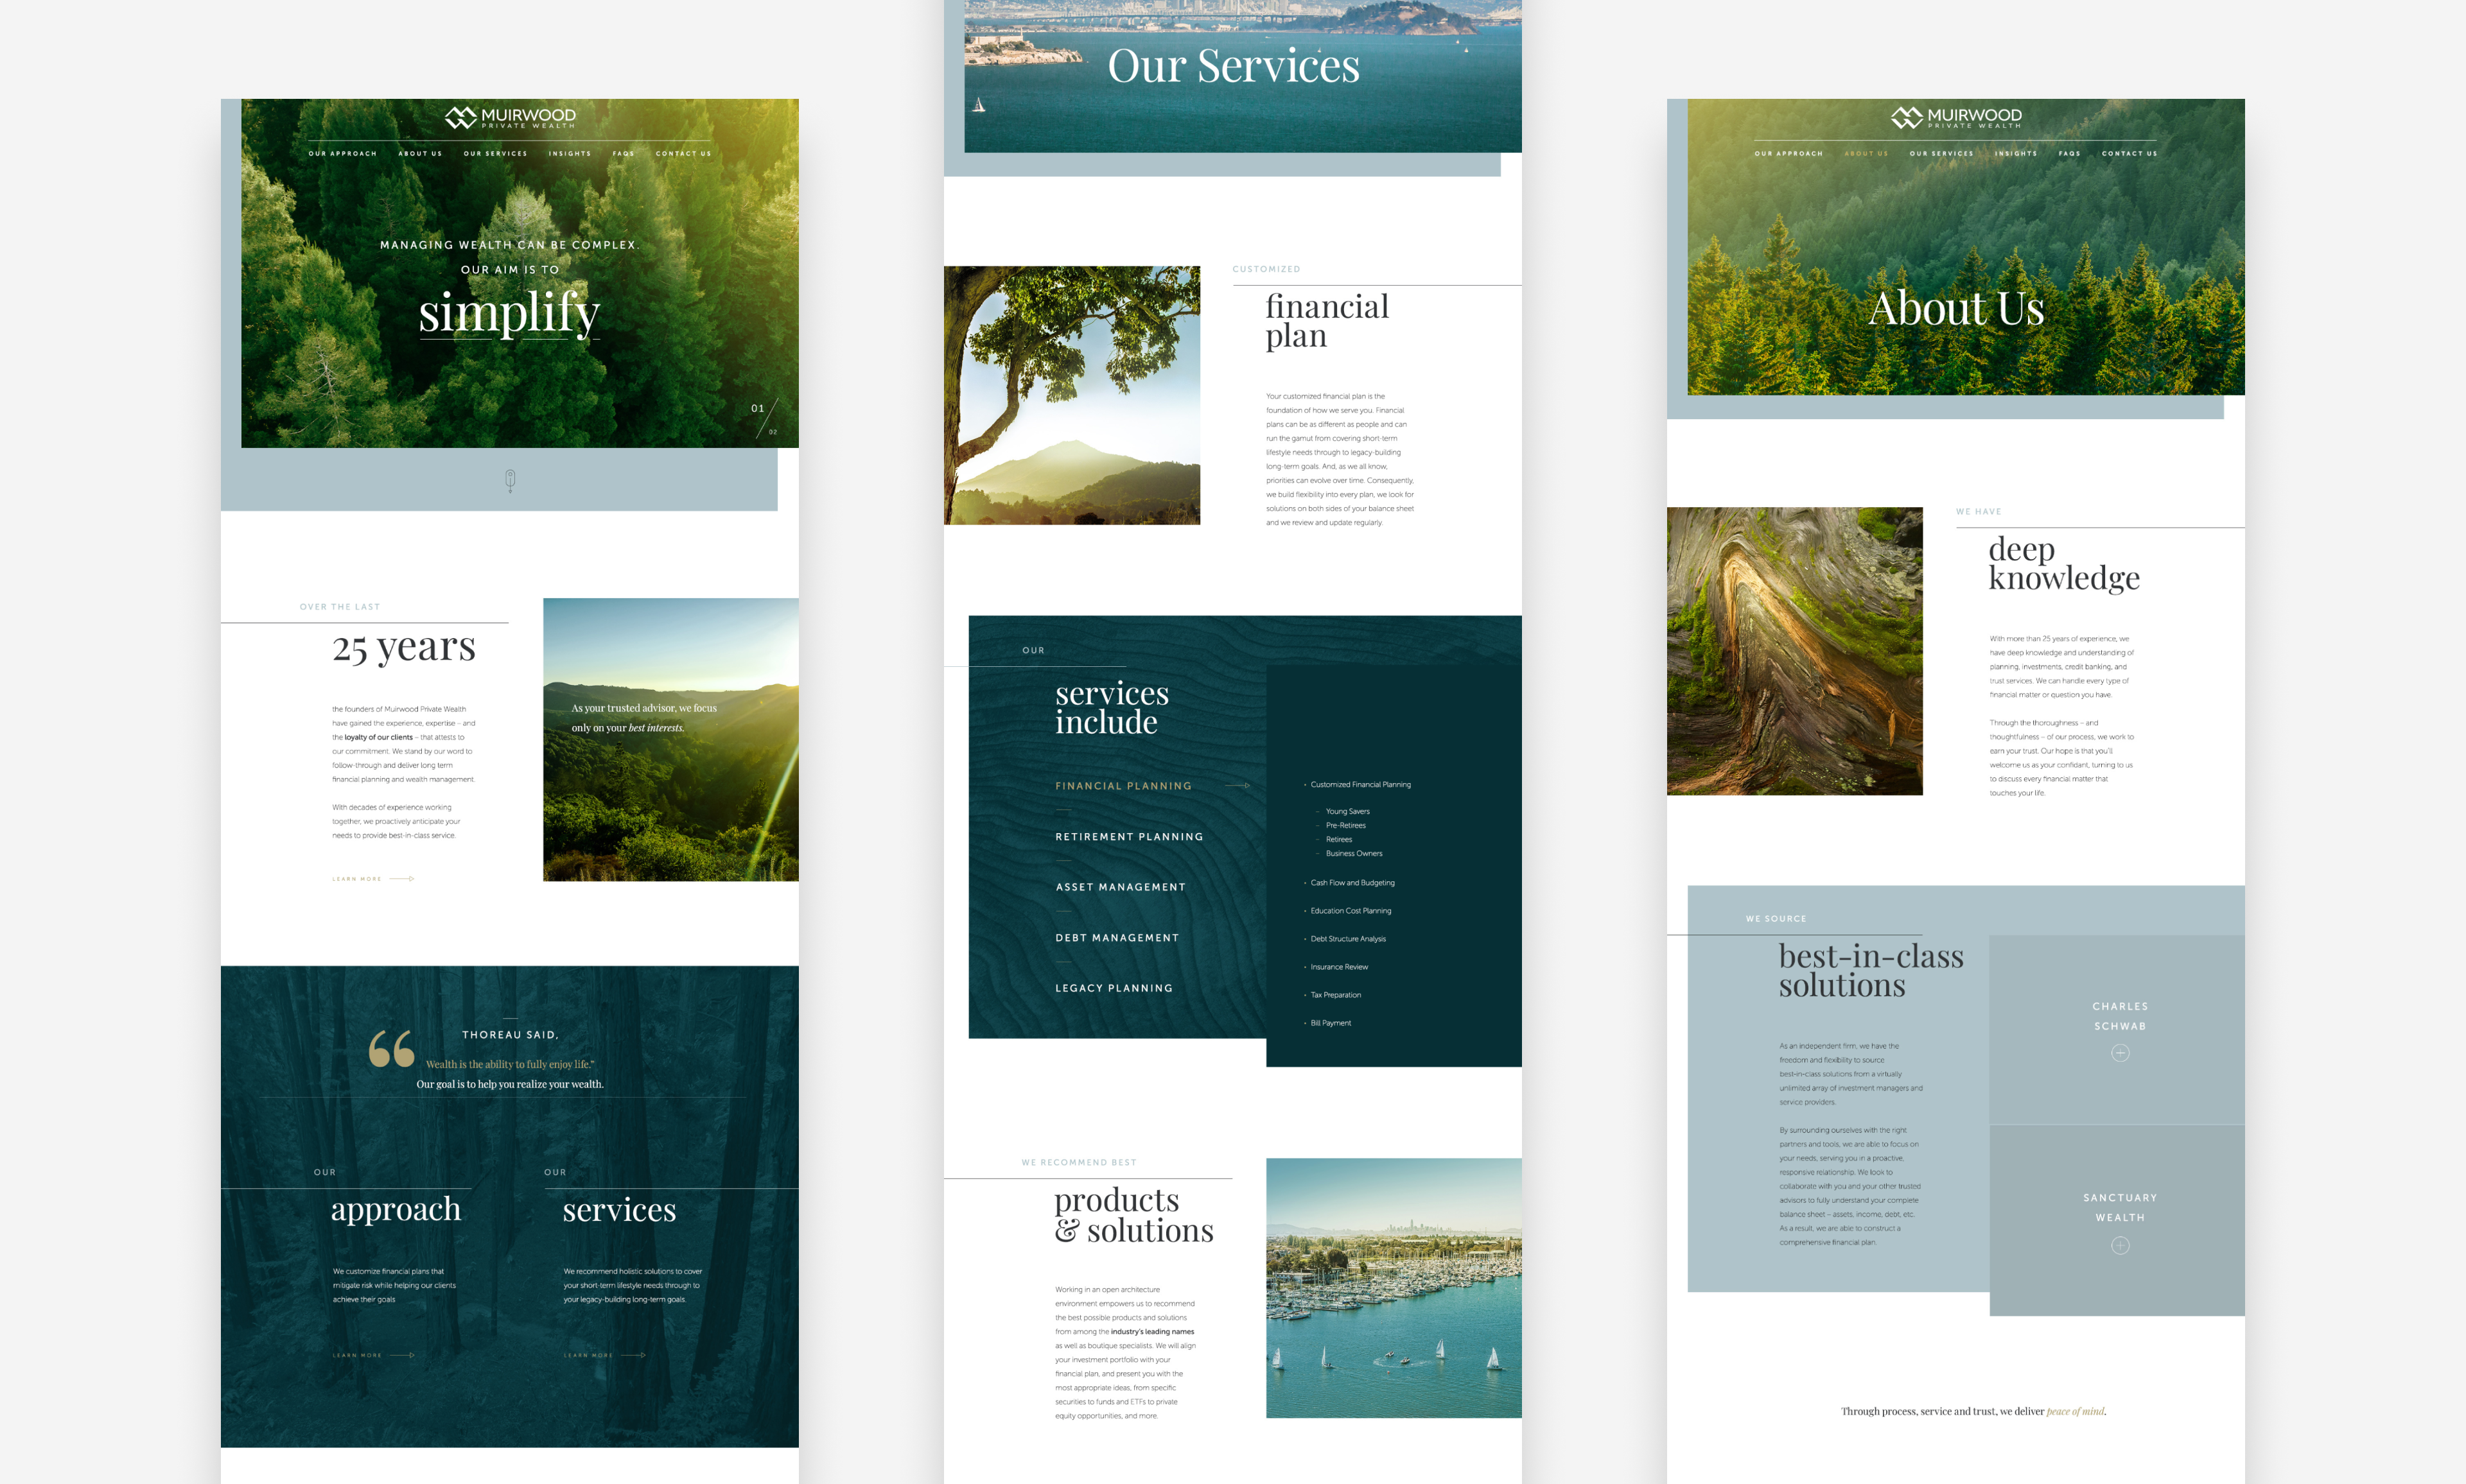2466x1484 pixels.
Task: Expand the Charles Schwab plus icon
Action: coord(2119,1053)
